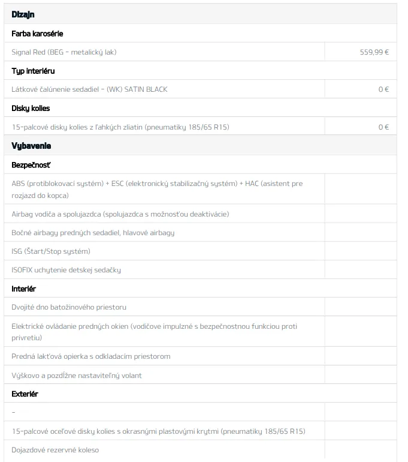Select the Dvojité dno batožinového priestoru row
This screenshot has width=408, height=462.
[x=69, y=307]
